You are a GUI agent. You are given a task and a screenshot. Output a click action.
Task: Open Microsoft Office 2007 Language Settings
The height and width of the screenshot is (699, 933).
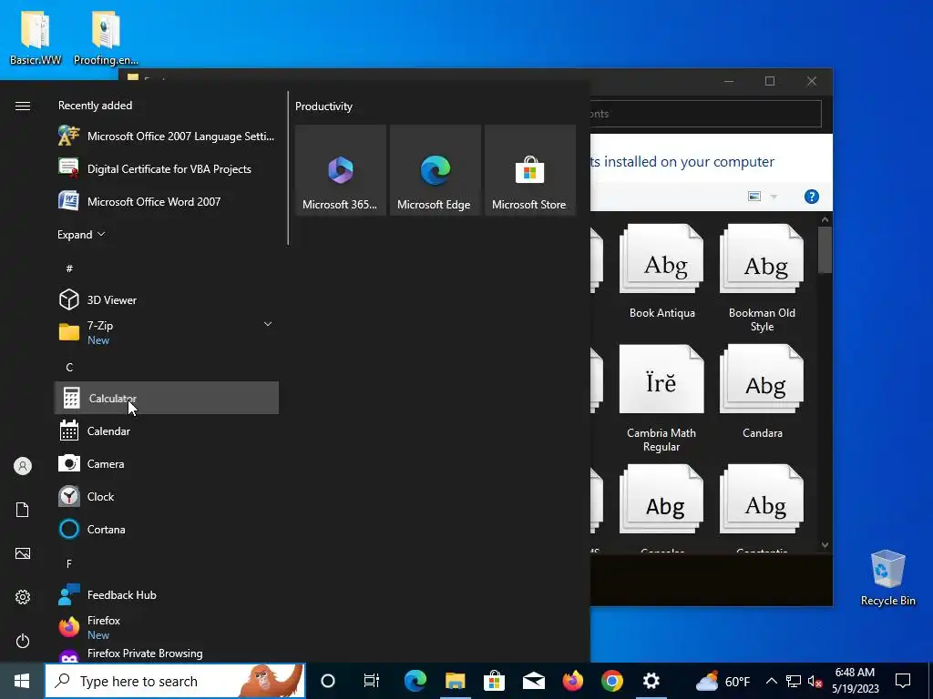tap(167, 137)
